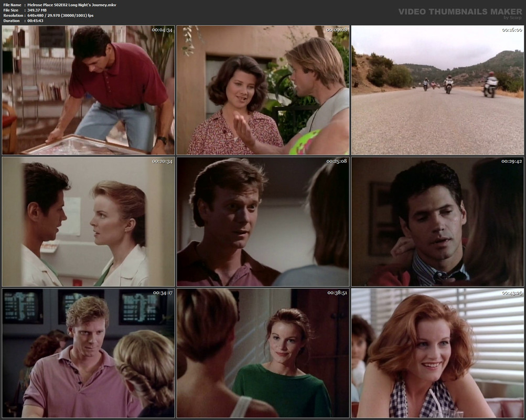Open the thumbnail timestamped 00:34:17
Image resolution: width=526 pixels, height=420 pixels.
(x=88, y=353)
